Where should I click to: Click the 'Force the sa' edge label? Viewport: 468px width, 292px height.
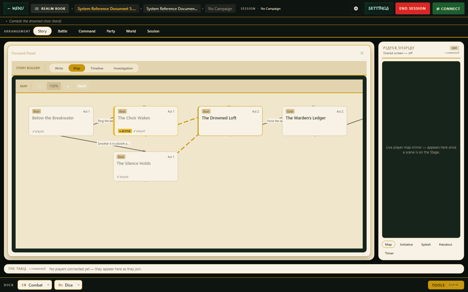coord(274,121)
